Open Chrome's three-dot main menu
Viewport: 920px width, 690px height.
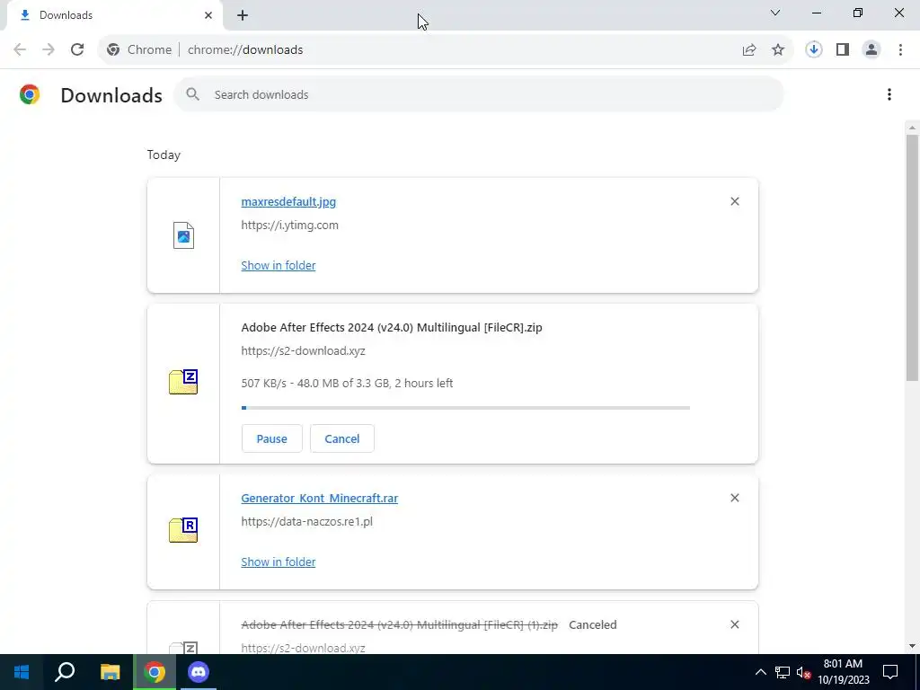(x=900, y=50)
